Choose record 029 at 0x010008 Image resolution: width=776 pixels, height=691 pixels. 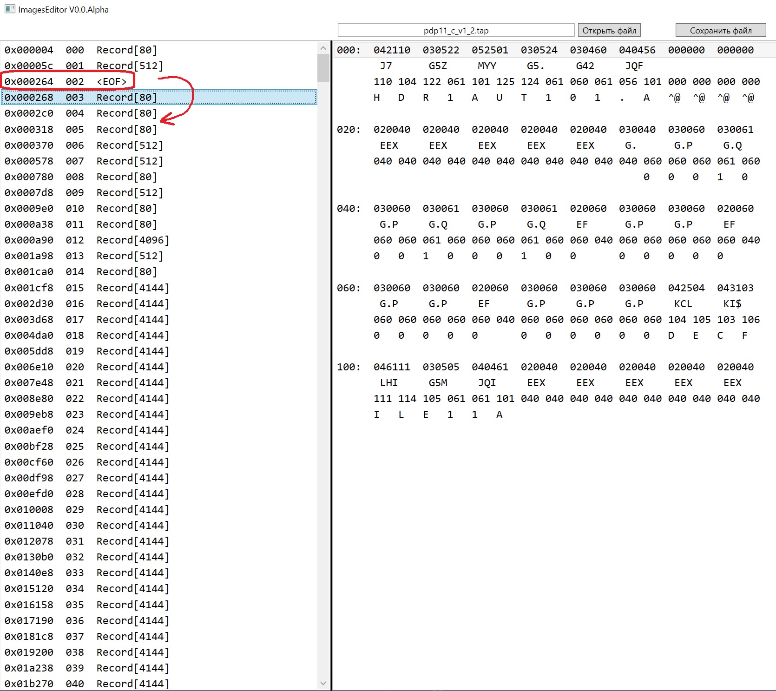point(87,510)
